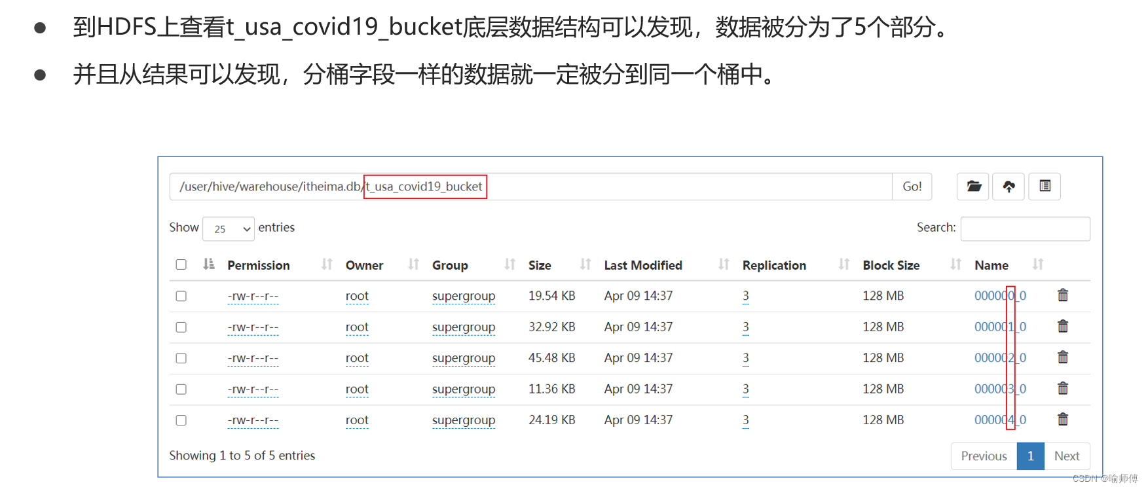
Task: Sort by Size column arrows
Action: (x=585, y=264)
